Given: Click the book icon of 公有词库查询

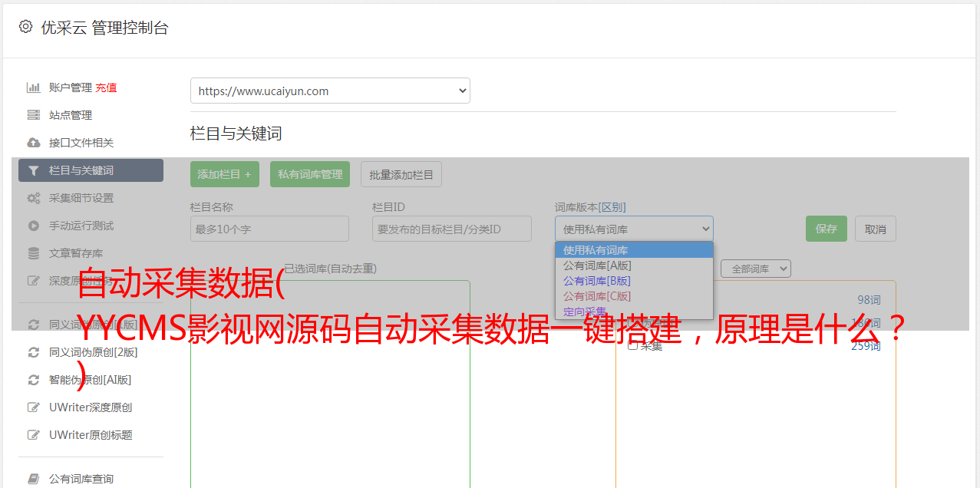Looking at the screenshot, I should click(x=34, y=479).
